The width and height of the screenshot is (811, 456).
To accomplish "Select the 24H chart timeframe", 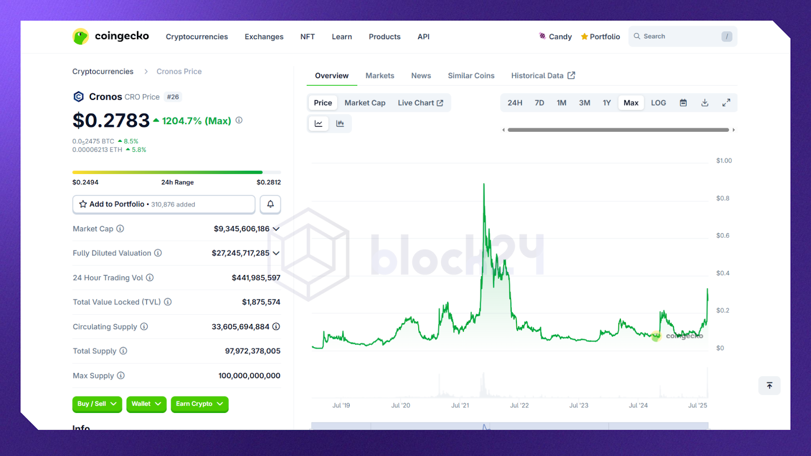I will click(515, 103).
